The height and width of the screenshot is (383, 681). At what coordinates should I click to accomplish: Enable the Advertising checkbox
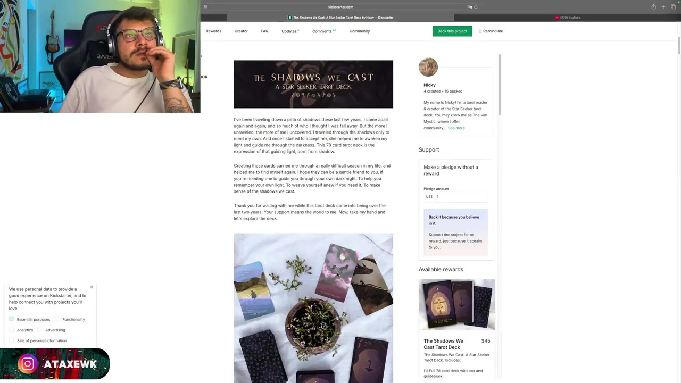(40, 330)
